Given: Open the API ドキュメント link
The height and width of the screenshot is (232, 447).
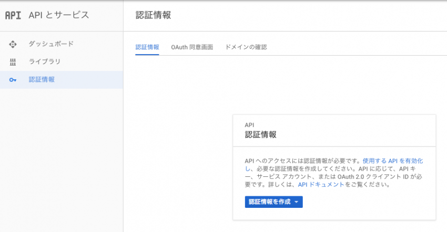Looking at the screenshot, I should 321,184.
